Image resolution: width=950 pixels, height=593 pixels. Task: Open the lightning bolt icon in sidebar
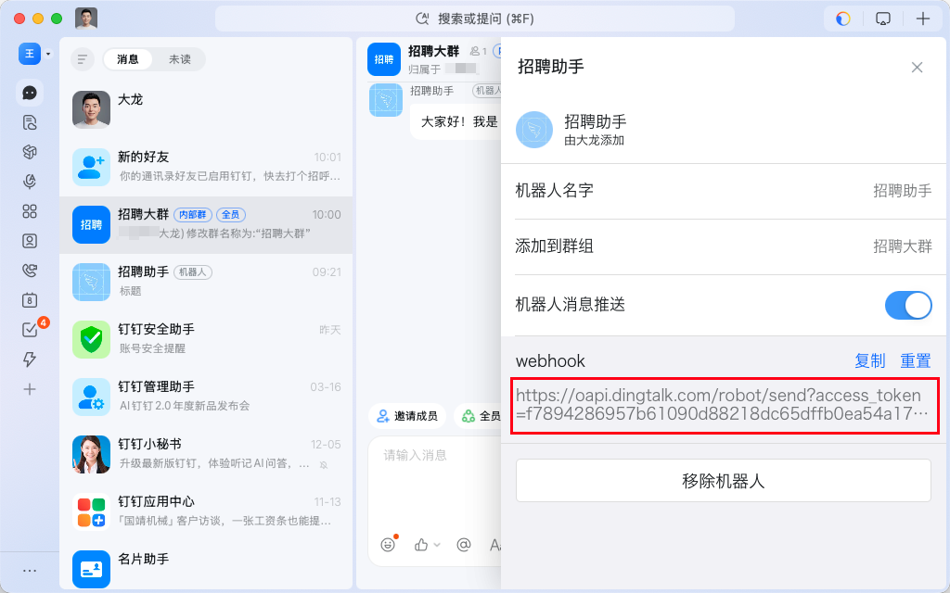pyautogui.click(x=30, y=360)
